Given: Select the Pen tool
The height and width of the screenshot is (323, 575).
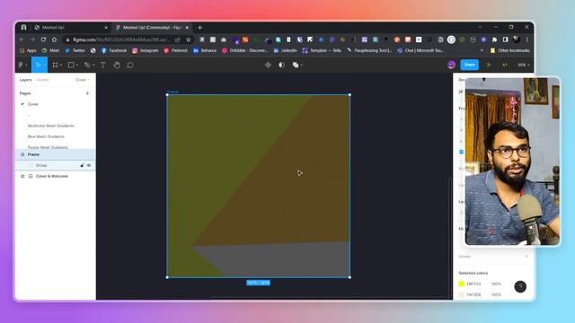Looking at the screenshot, I should tap(87, 65).
